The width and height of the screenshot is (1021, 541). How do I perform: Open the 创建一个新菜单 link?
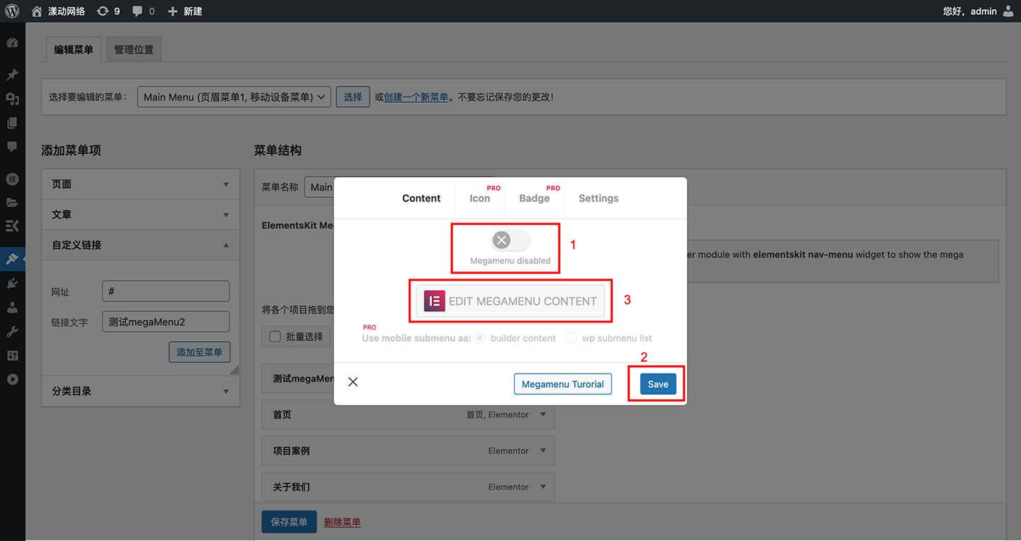point(416,97)
